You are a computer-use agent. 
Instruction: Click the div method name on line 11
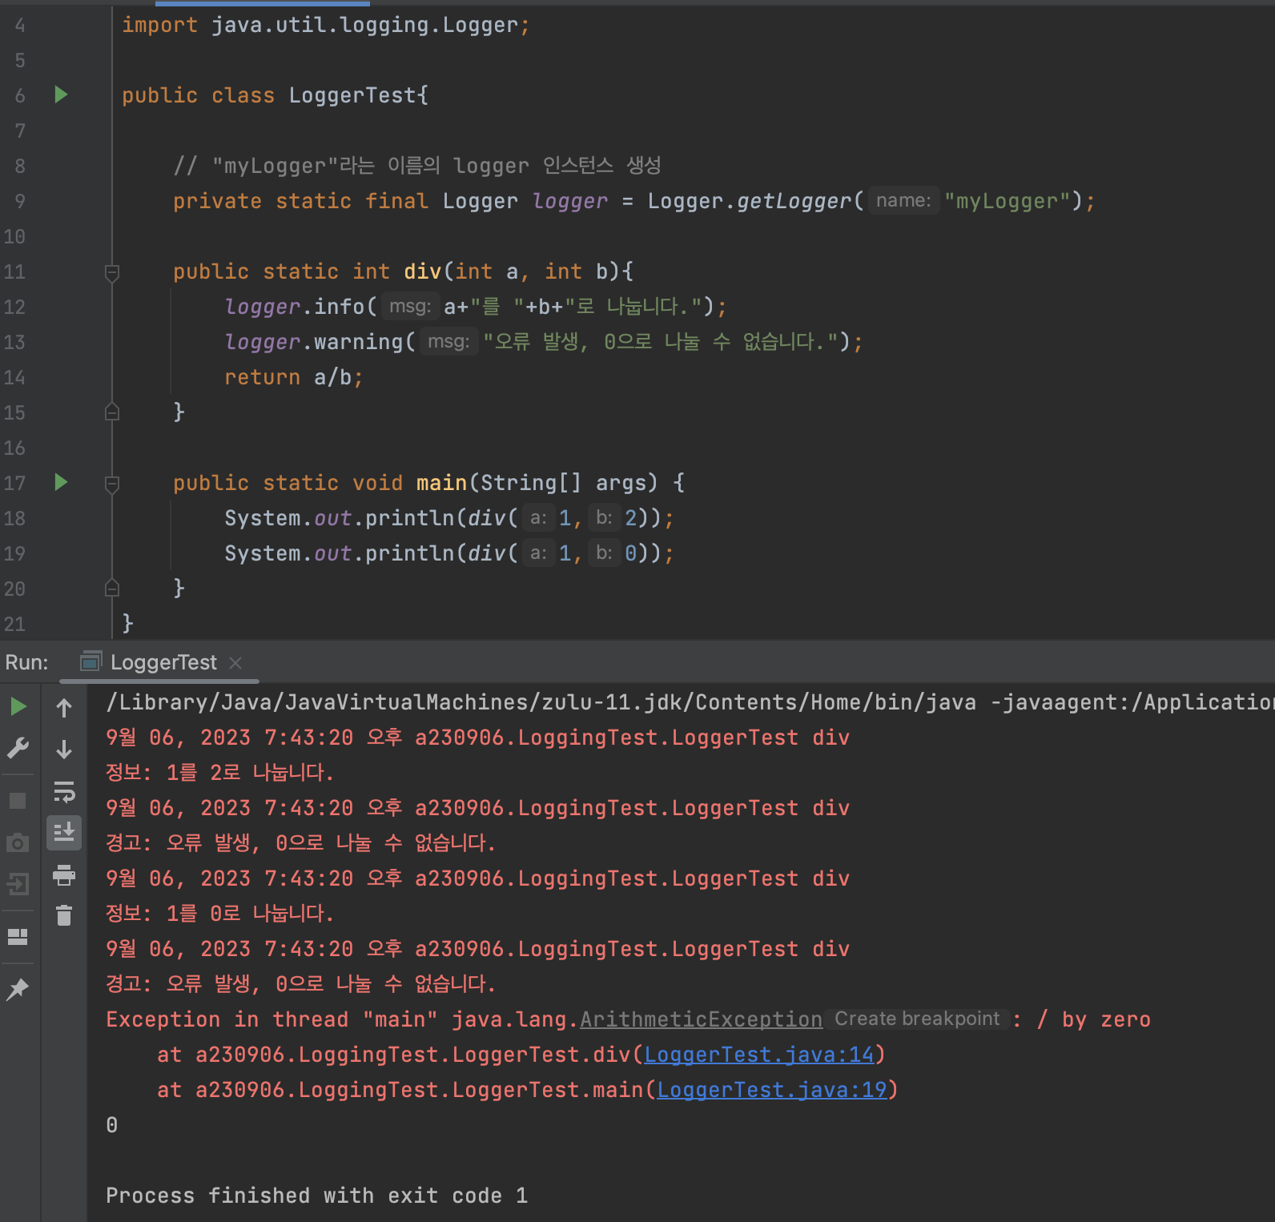point(423,271)
